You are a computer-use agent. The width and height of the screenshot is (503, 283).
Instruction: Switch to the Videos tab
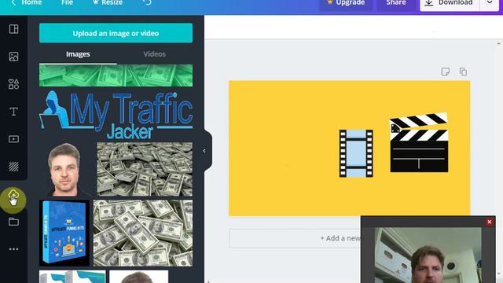coord(154,54)
